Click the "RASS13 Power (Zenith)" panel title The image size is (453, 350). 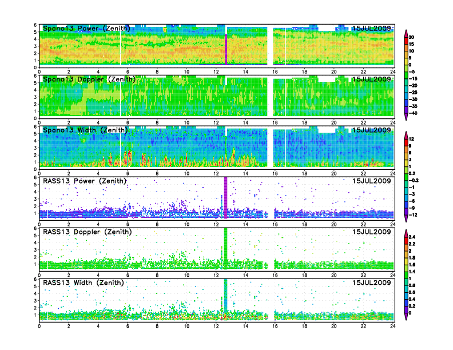point(85,181)
